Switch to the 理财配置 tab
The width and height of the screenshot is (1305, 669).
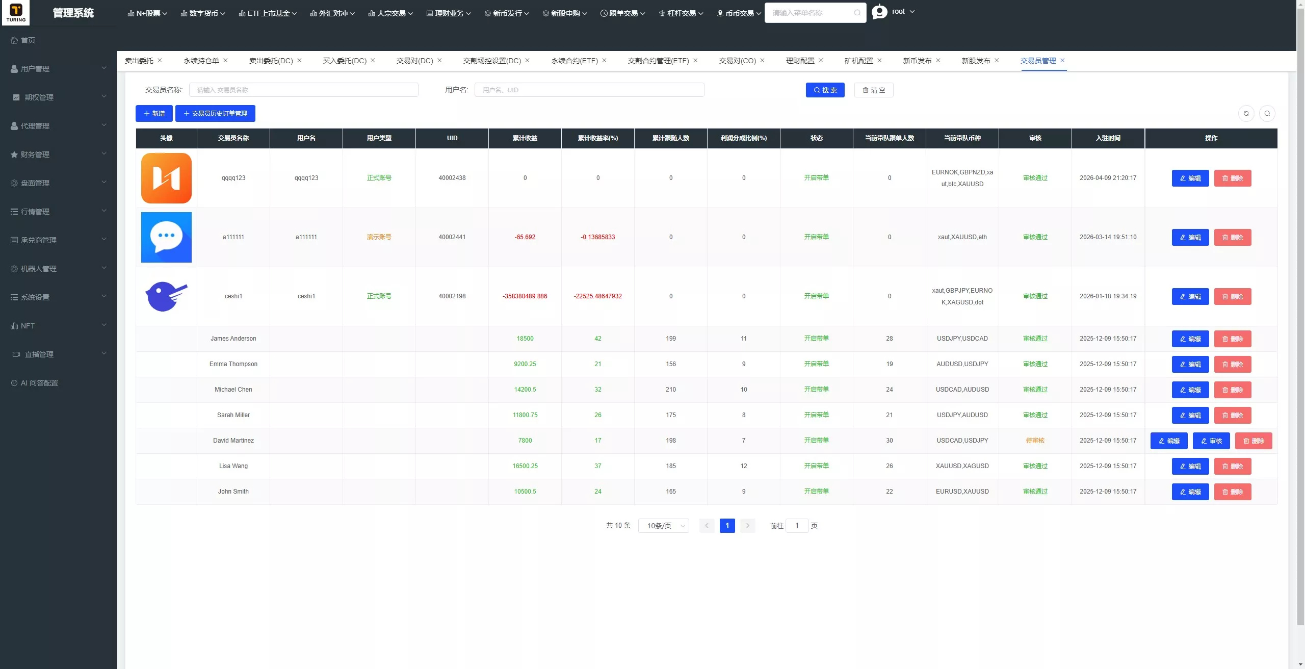[800, 61]
